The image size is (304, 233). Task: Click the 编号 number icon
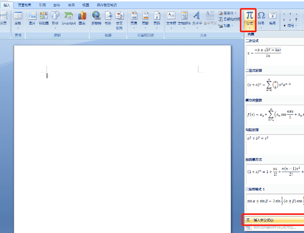[x=273, y=18]
